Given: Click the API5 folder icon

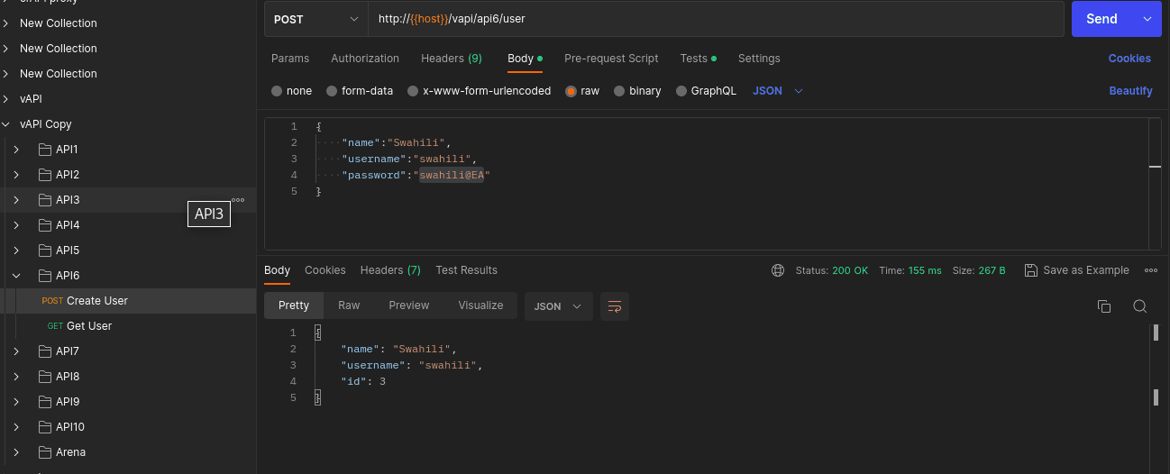Looking at the screenshot, I should point(44,251).
